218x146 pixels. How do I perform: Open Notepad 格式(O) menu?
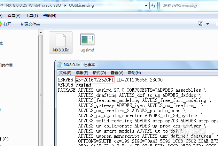99,73
